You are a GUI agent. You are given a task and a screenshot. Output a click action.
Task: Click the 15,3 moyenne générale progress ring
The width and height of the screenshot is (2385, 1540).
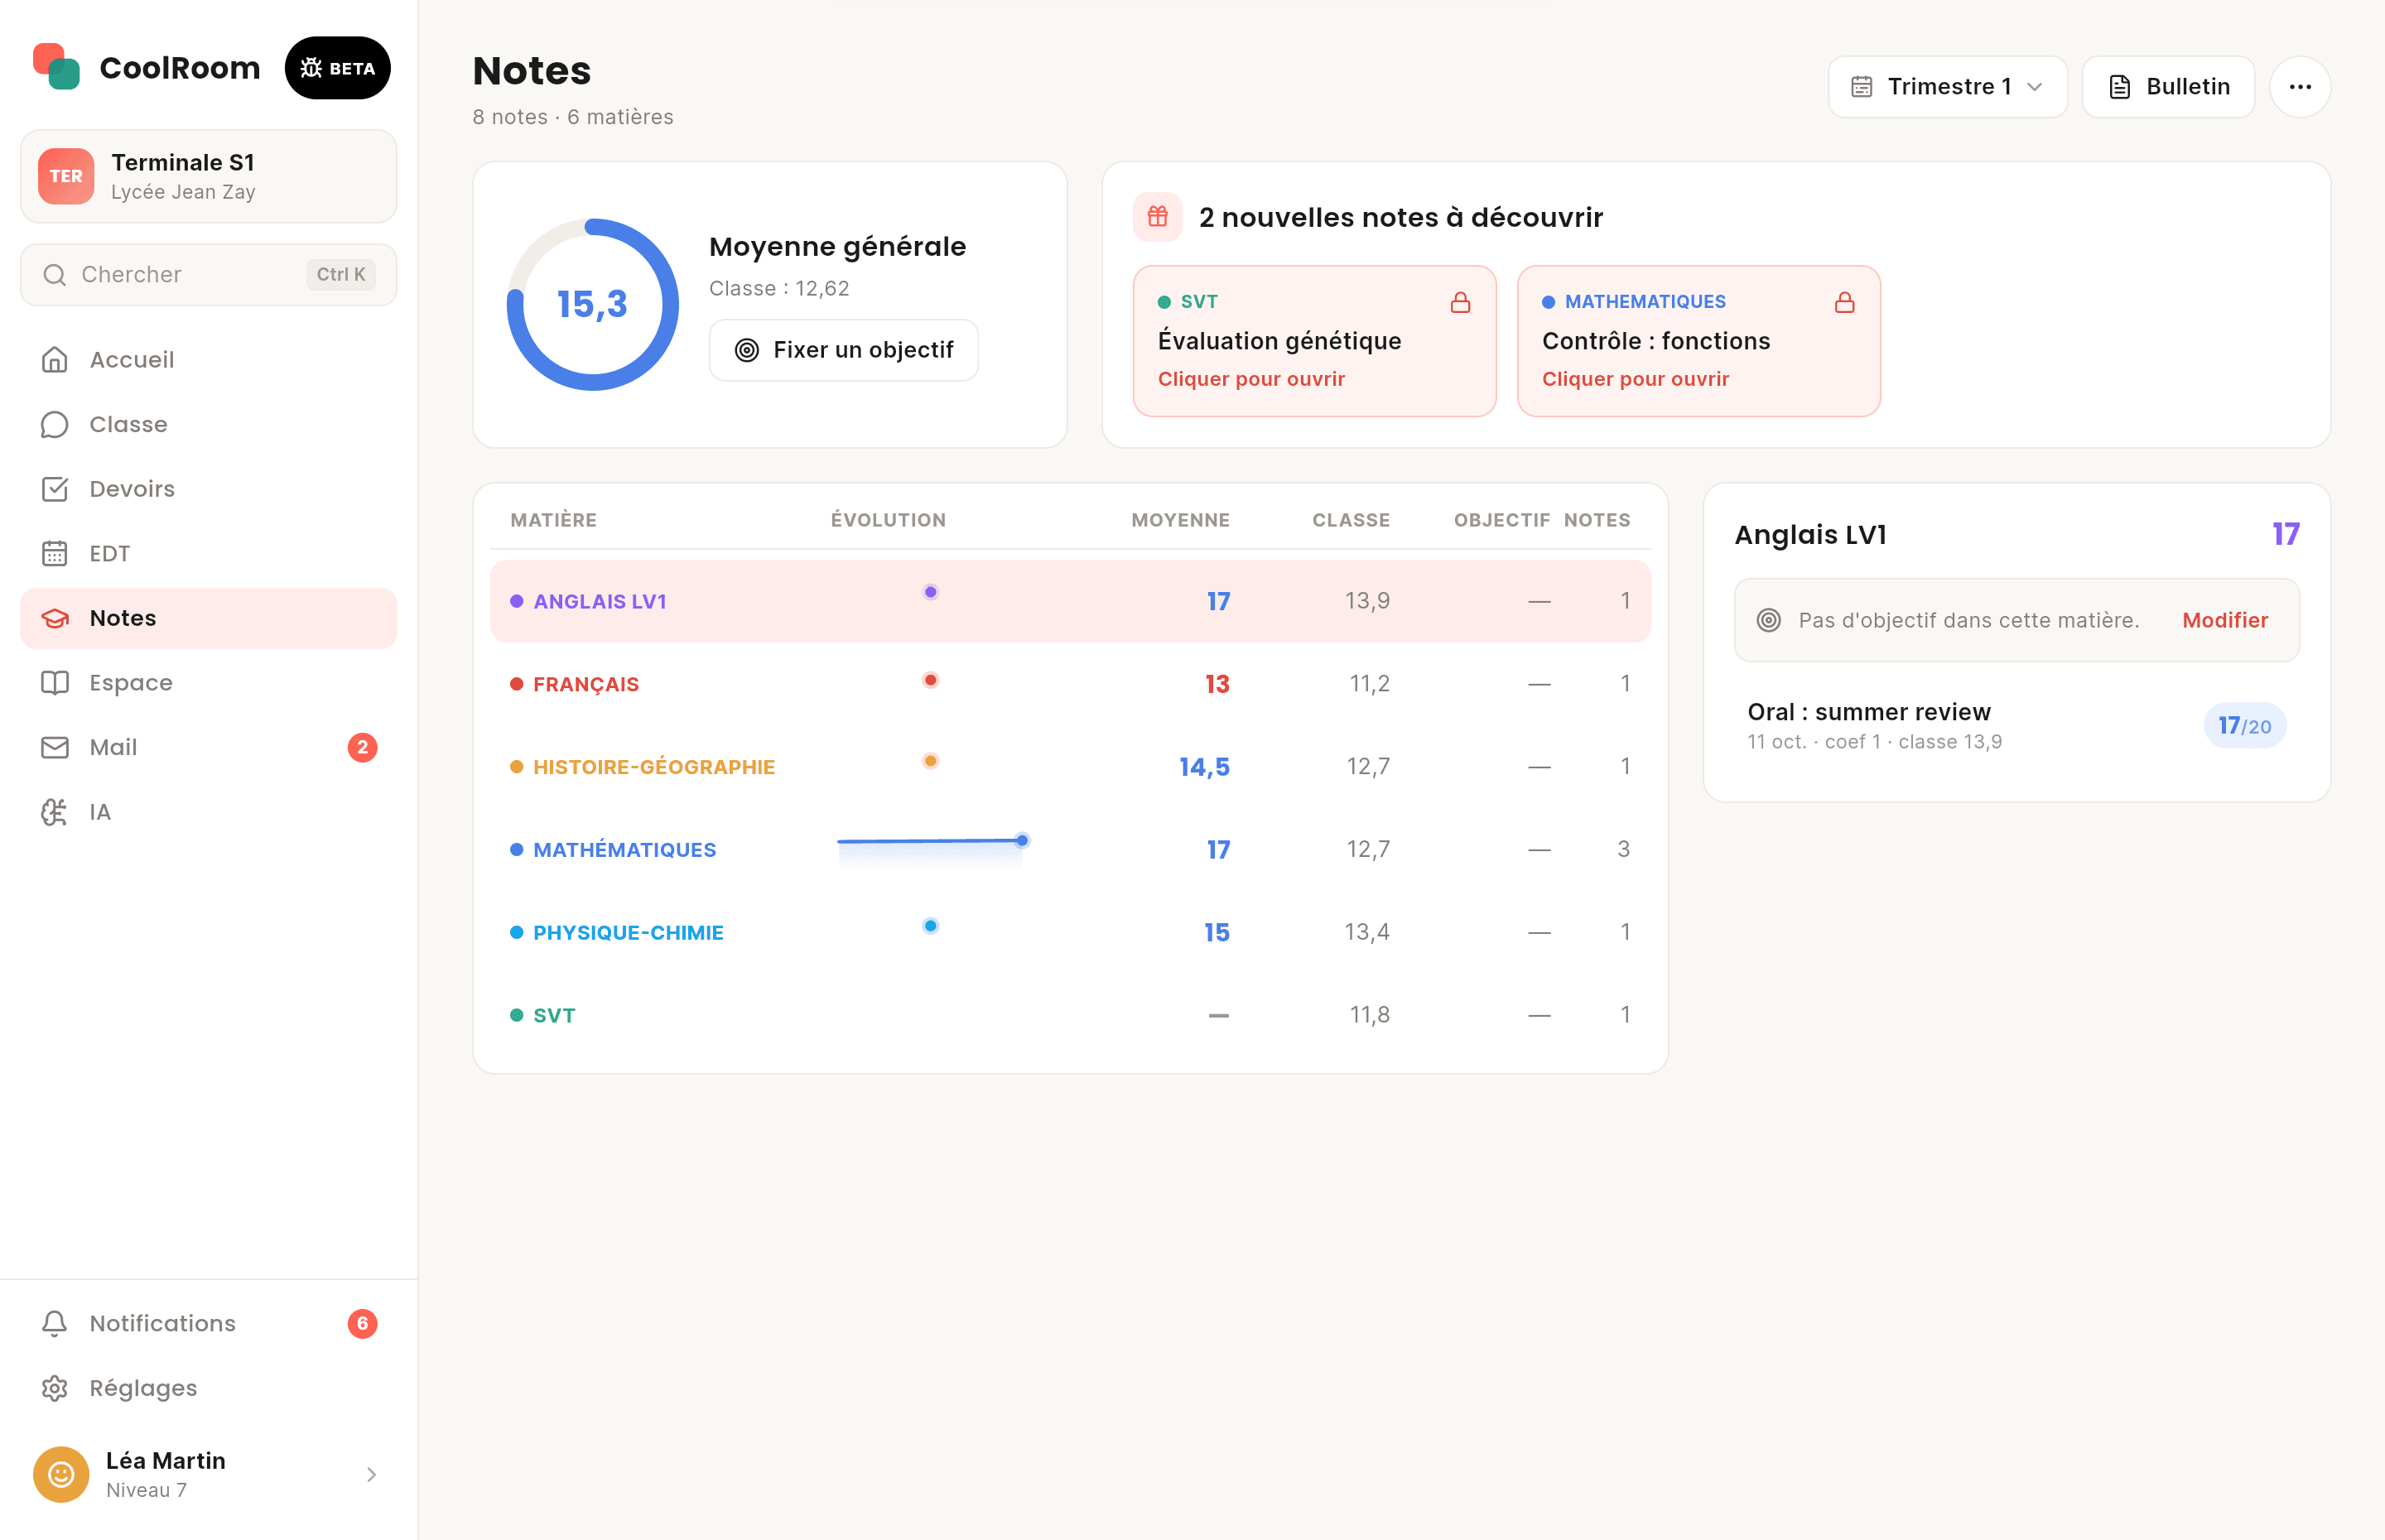click(593, 304)
